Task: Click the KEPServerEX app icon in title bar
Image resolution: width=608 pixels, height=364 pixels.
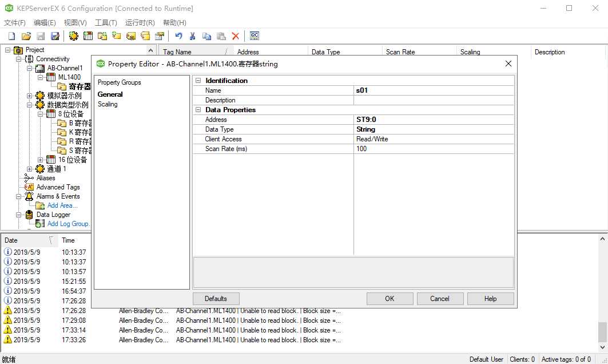Action: (9, 8)
